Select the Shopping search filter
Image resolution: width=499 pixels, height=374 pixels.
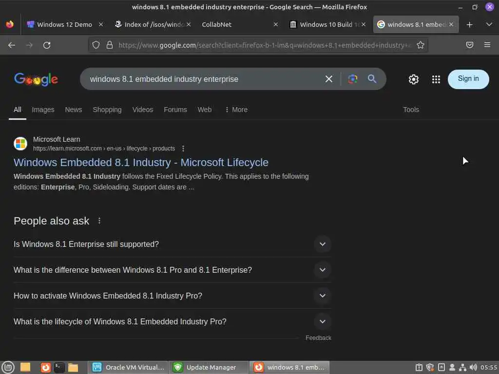[107, 110]
